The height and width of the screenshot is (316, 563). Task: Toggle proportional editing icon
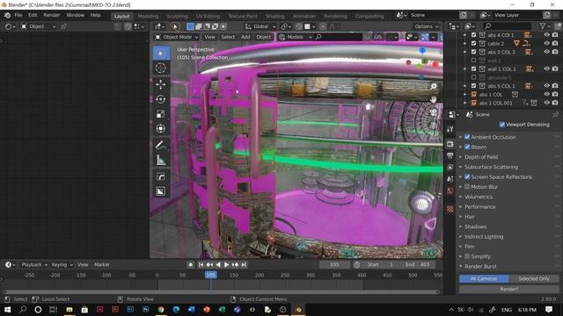[x=323, y=26]
